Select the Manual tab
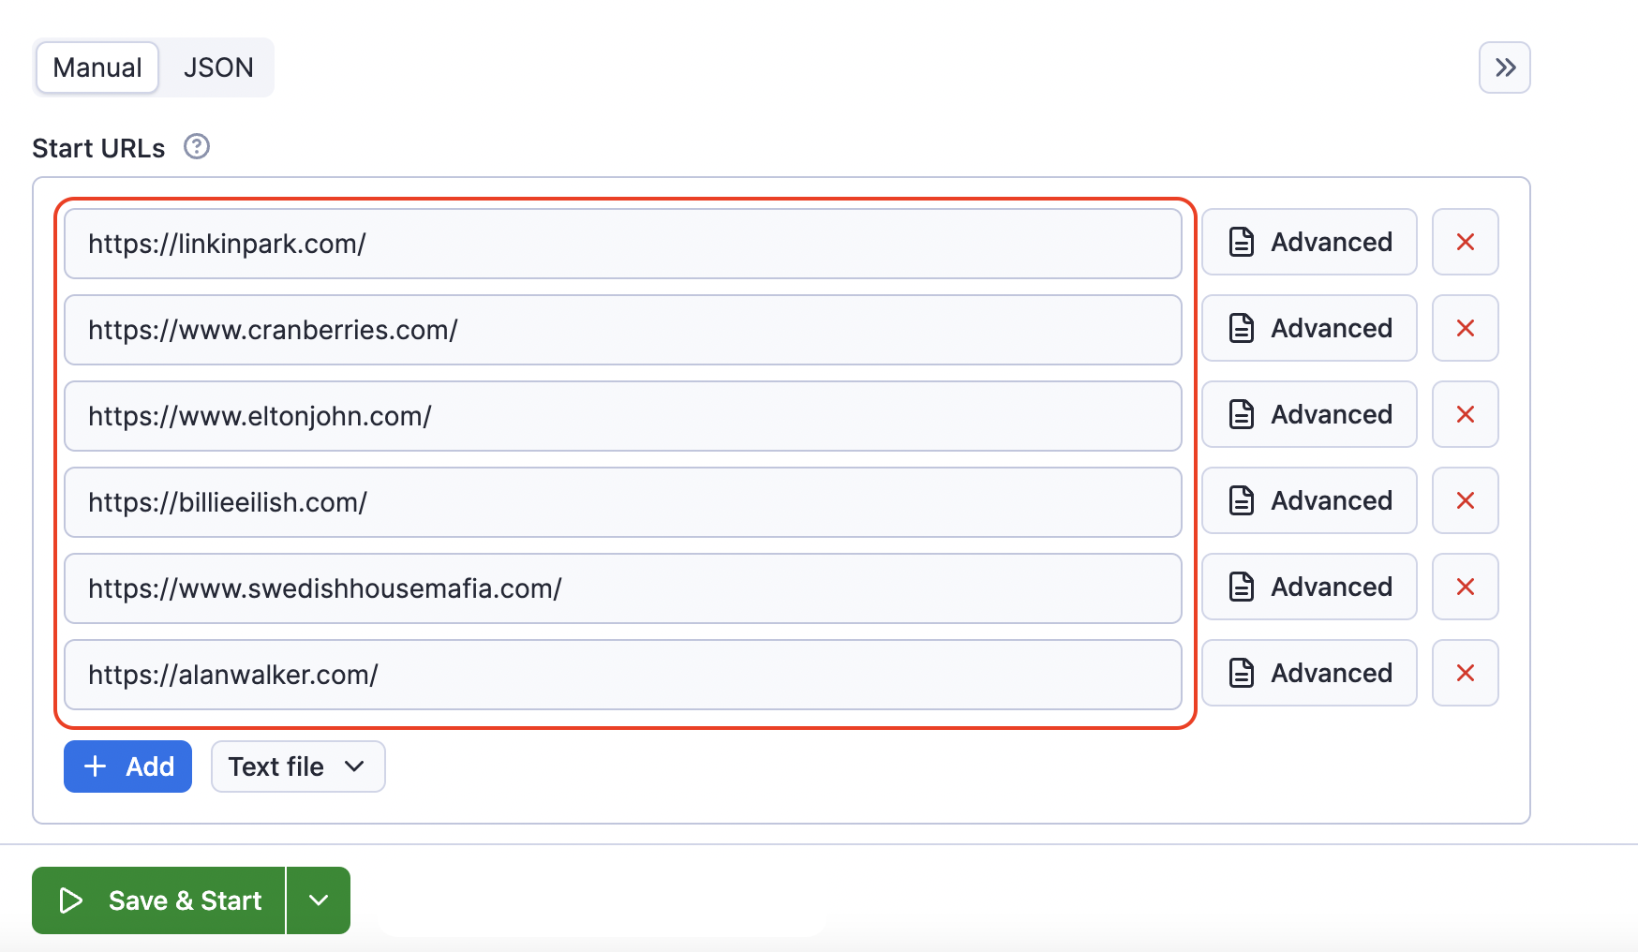The width and height of the screenshot is (1638, 952). [97, 67]
